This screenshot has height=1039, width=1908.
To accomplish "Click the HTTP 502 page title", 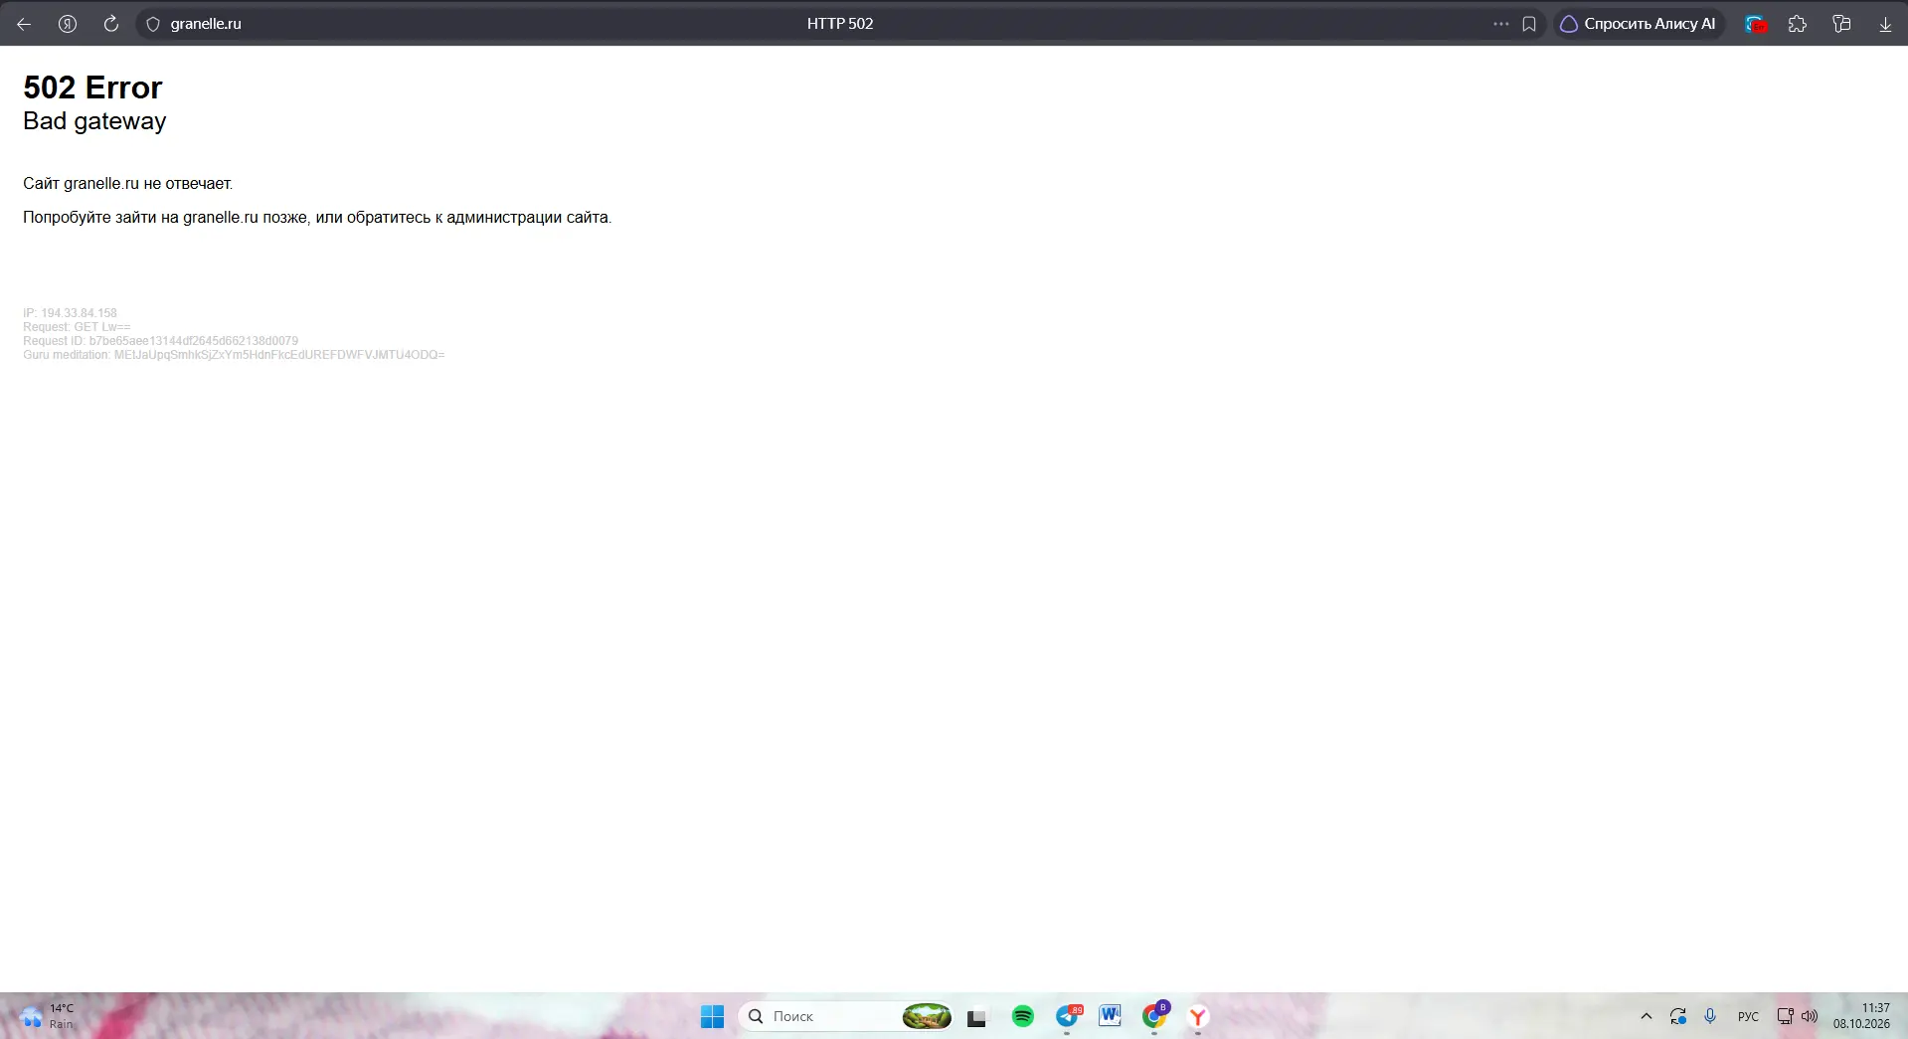I will (x=840, y=24).
